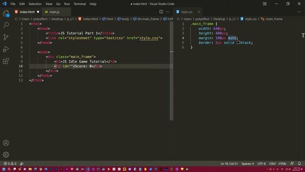This screenshot has width=305, height=172.
Task: Click the selected 'auto' value in margin
Action: point(232,38)
